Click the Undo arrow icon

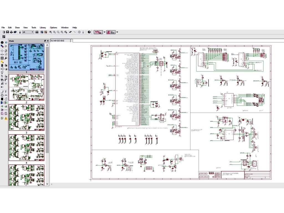(x=70, y=32)
